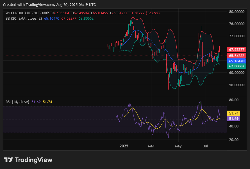Click the 2025 time axis label
The image size is (250, 169).
coord(124,146)
